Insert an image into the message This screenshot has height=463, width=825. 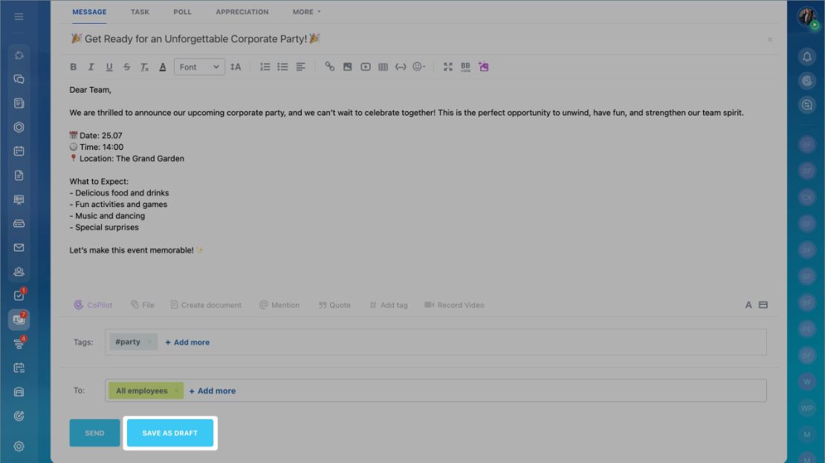[347, 67]
